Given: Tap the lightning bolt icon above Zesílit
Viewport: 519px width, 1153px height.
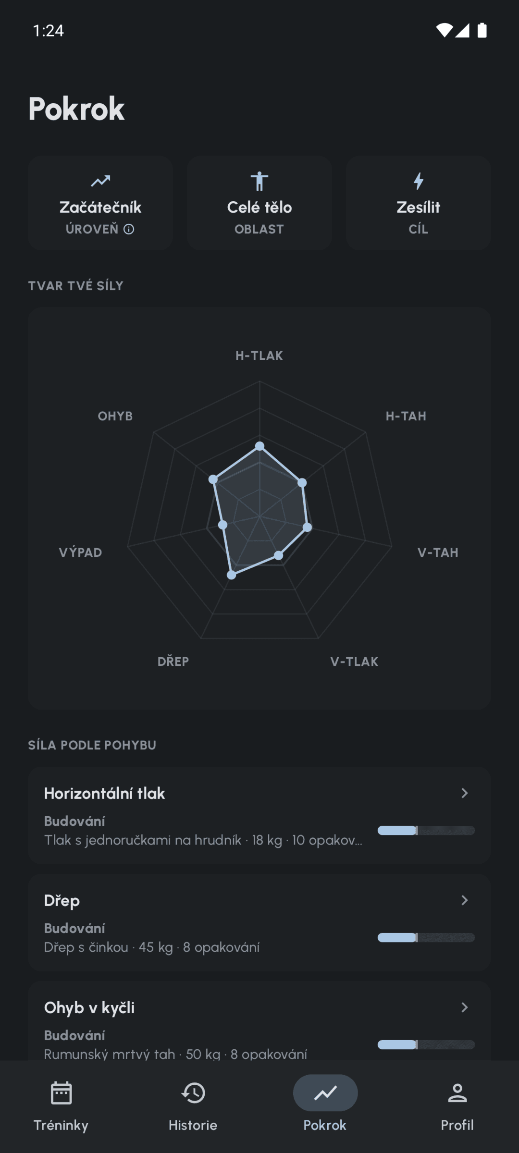Looking at the screenshot, I should (419, 181).
